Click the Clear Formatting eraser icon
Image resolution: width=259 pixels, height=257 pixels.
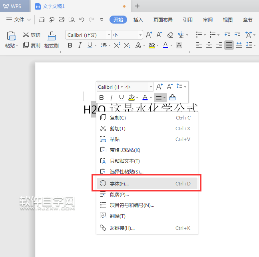[x=170, y=35]
